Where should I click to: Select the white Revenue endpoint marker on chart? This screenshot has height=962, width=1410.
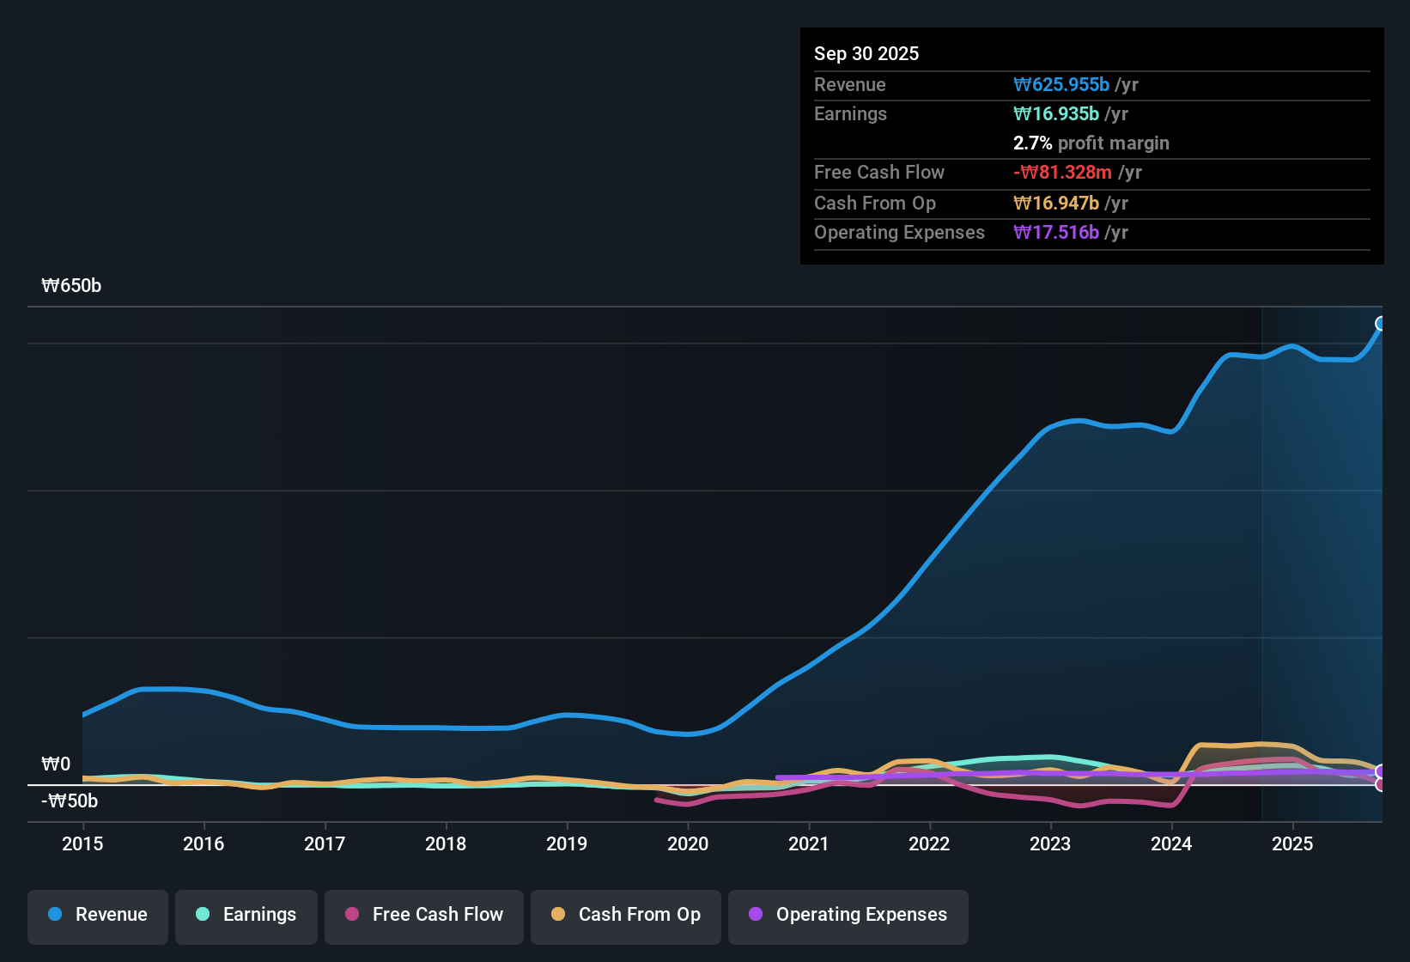pos(1381,322)
